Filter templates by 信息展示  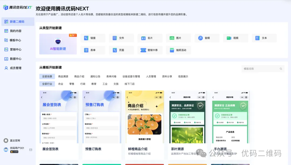tap(183, 76)
